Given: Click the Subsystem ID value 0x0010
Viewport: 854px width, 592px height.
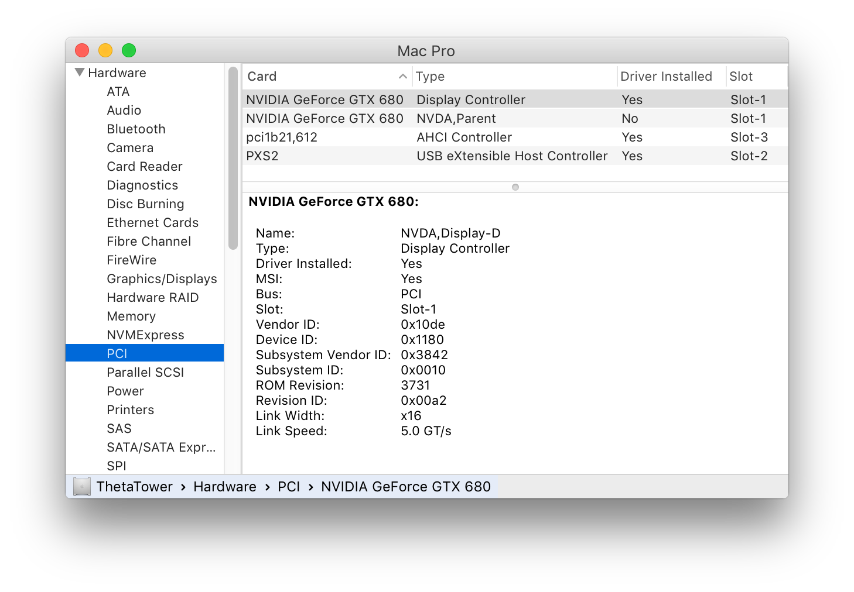Looking at the screenshot, I should coord(423,370).
